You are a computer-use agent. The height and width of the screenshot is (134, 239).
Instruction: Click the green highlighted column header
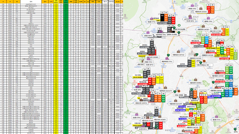pyautogui.click(x=66, y=1)
